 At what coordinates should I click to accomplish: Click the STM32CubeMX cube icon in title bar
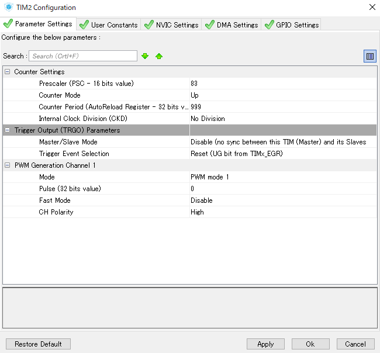9,7
